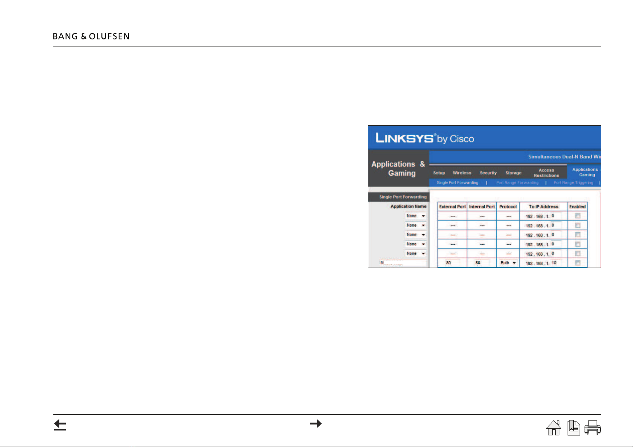Screen dimensions: 633x447
Task: Open the third None application dropdown
Action: click(416, 235)
